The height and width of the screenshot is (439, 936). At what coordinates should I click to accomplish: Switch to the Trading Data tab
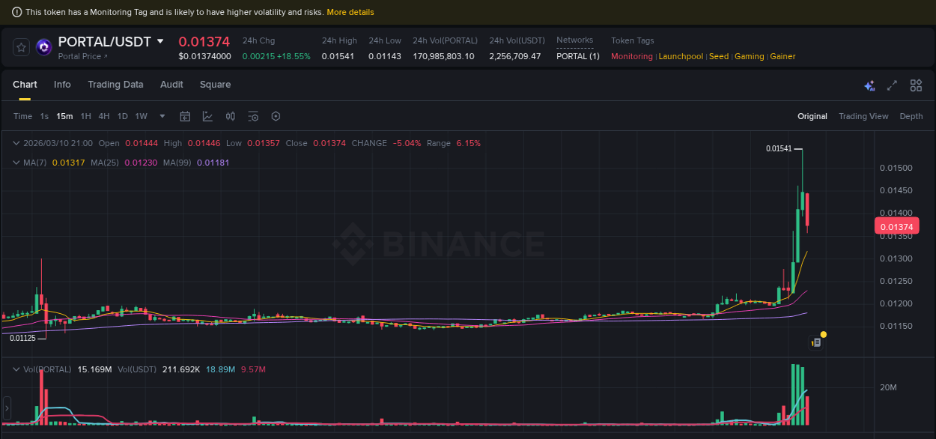tap(115, 85)
